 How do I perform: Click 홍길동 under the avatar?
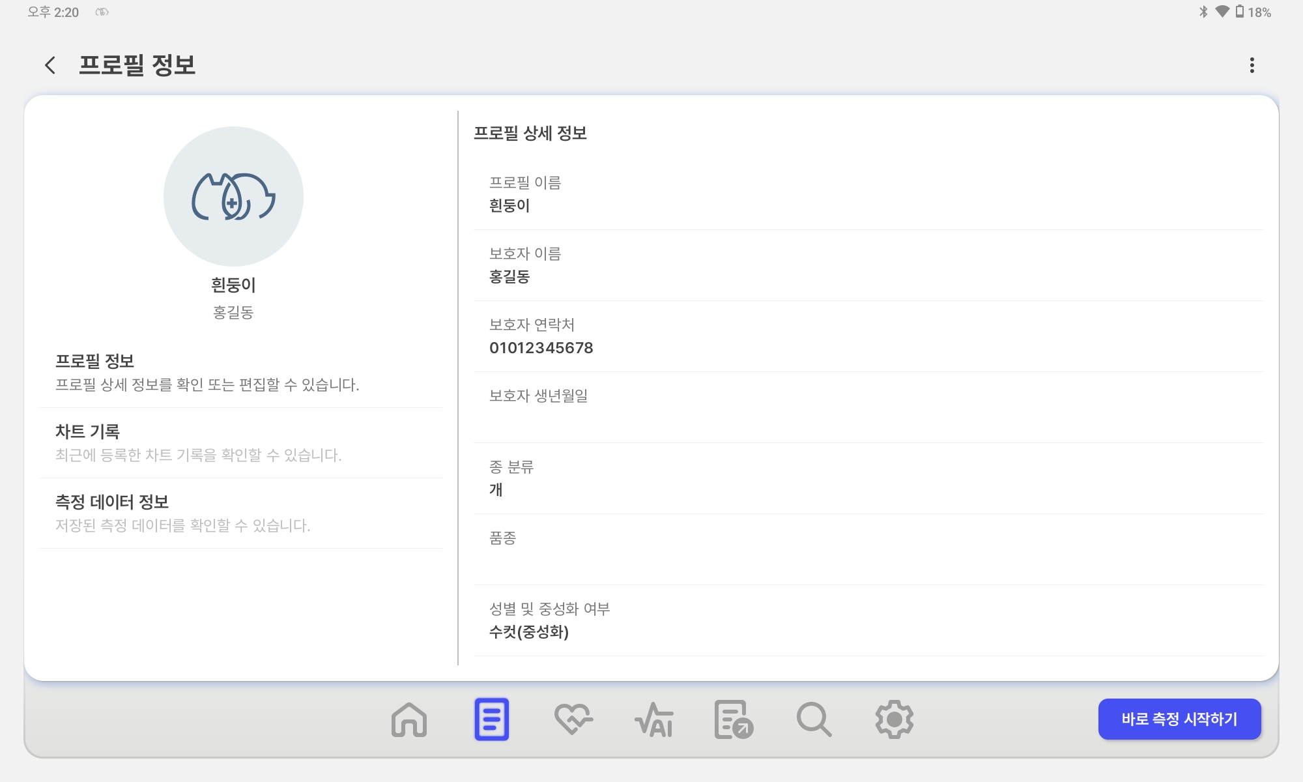point(233,313)
